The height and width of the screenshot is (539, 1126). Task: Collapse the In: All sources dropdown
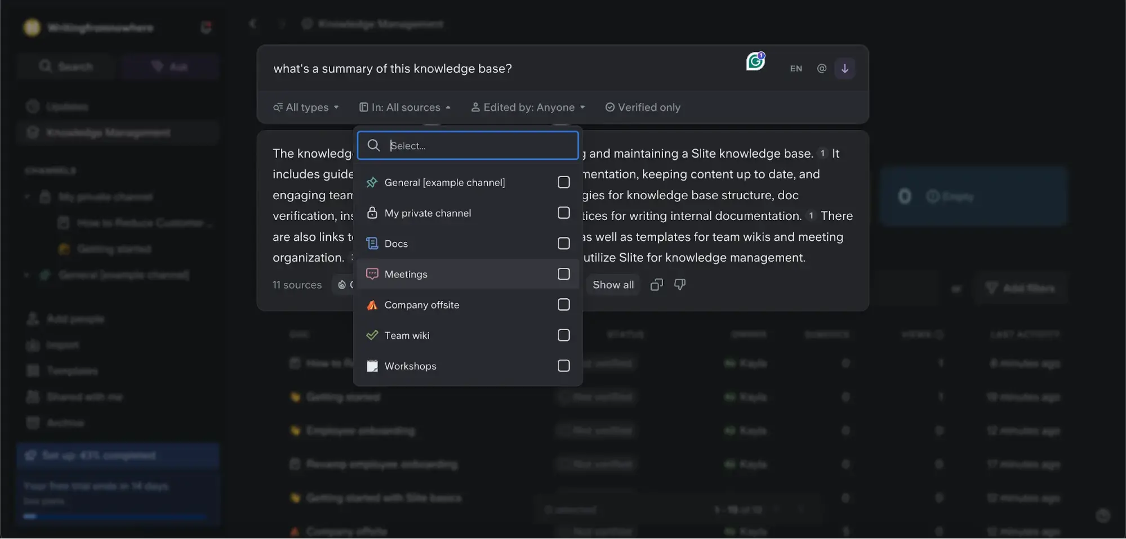[x=405, y=107]
